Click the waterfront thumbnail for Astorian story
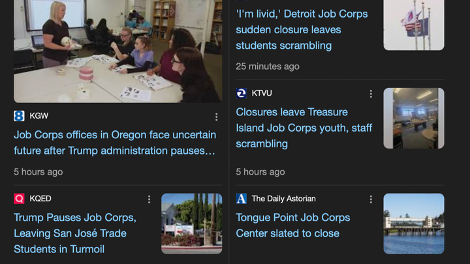Viewport: 470px width, 264px height. (414, 223)
